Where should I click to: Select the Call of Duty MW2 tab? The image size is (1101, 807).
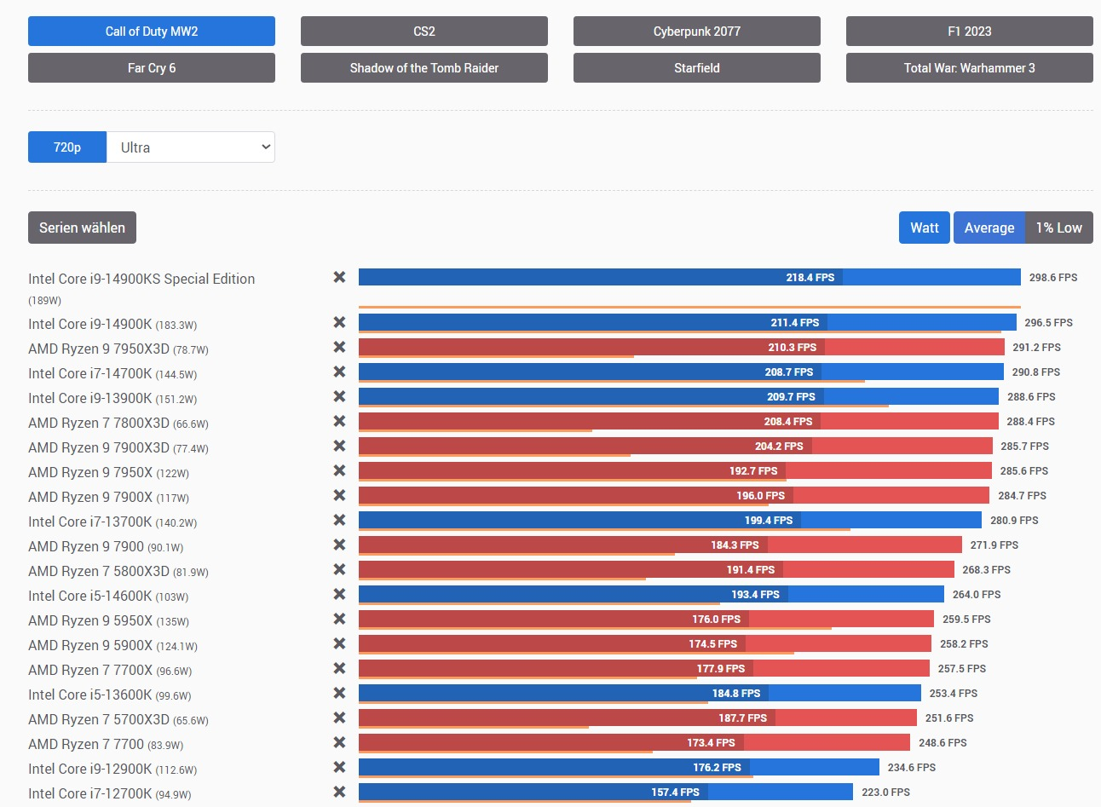(x=152, y=32)
